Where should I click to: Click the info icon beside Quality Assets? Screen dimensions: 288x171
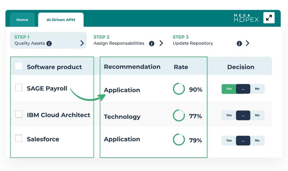tap(49, 44)
